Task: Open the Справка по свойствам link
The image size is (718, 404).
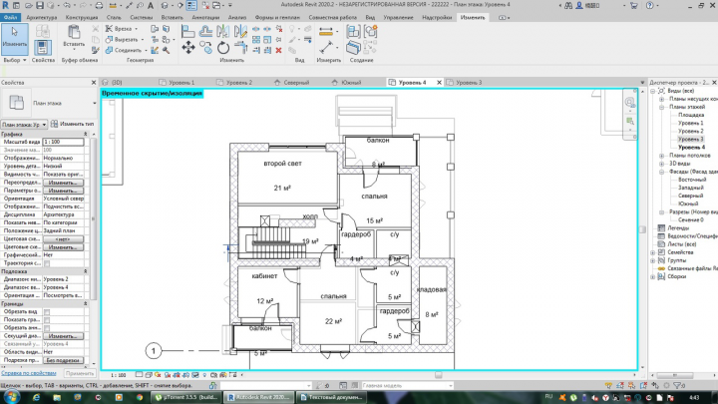Action: point(28,373)
